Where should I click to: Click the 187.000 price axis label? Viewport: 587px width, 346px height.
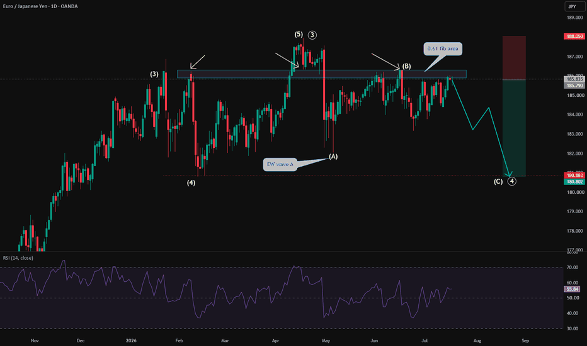(x=575, y=57)
